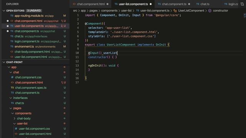
Task: Collapse the interfaces folder
Action: pyautogui.click(x=11, y=98)
